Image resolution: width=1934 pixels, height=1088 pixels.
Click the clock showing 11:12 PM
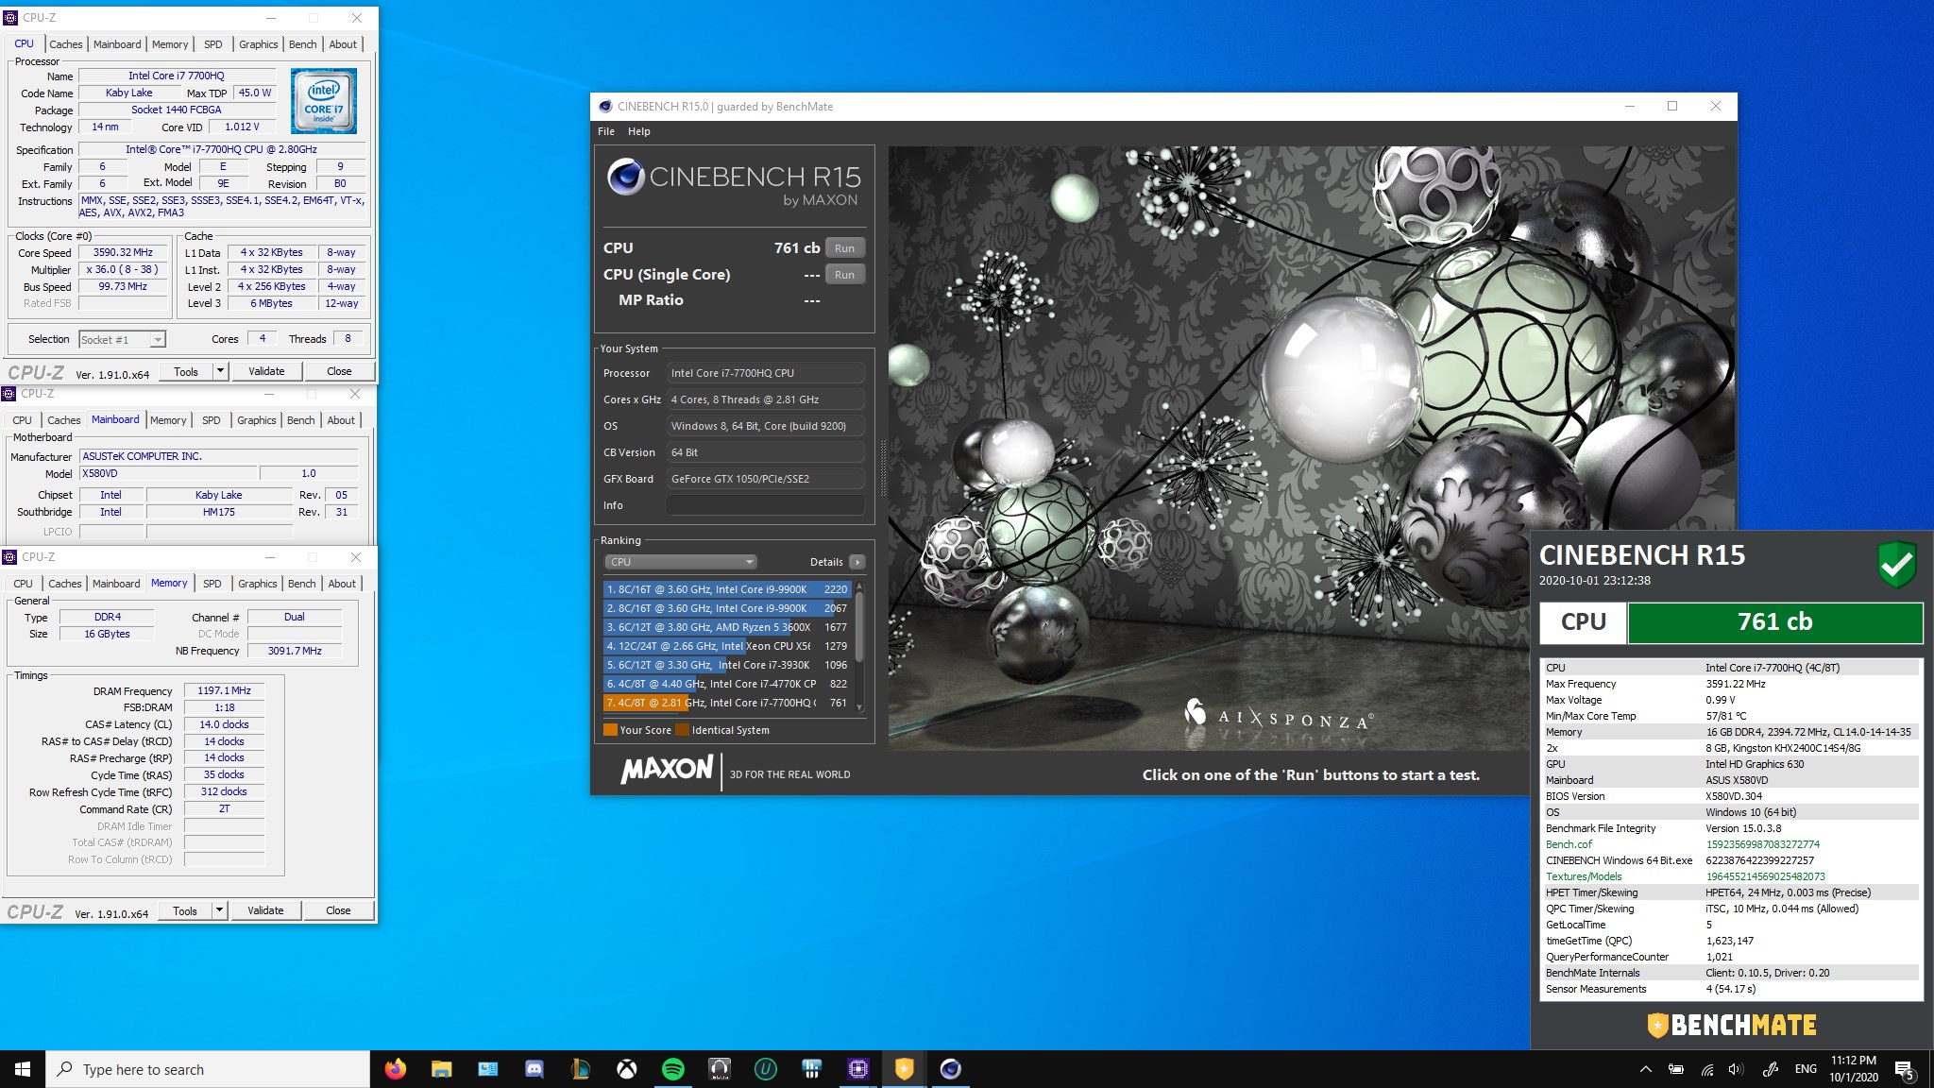pyautogui.click(x=1853, y=1069)
